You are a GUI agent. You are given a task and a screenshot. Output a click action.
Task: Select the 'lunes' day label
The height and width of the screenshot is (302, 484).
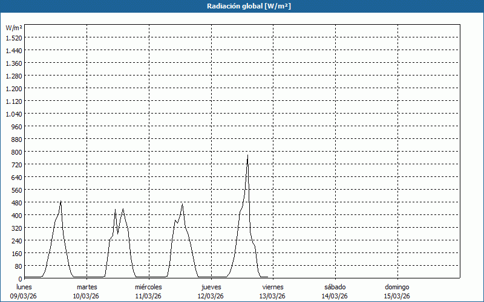[24, 287]
